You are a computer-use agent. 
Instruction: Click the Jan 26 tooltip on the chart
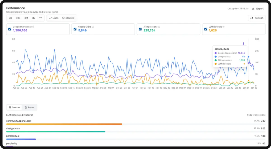point(229,56)
